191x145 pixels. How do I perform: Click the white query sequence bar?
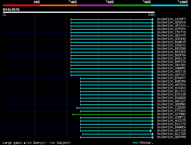[x=79, y=12]
